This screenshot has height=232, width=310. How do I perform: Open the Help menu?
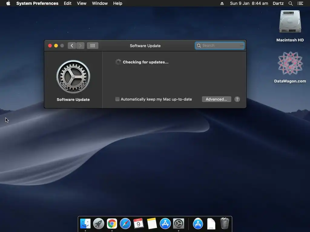point(118,3)
